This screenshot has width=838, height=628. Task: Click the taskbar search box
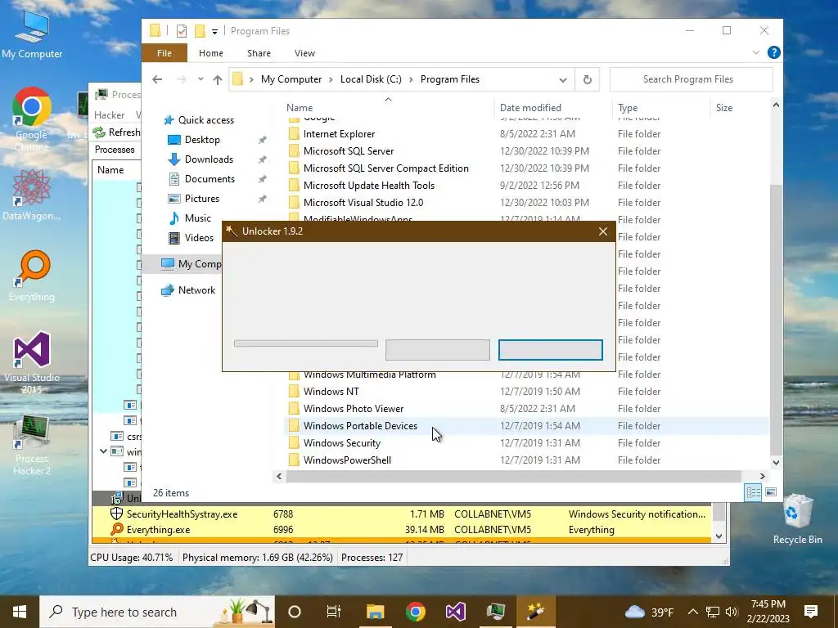click(x=157, y=612)
